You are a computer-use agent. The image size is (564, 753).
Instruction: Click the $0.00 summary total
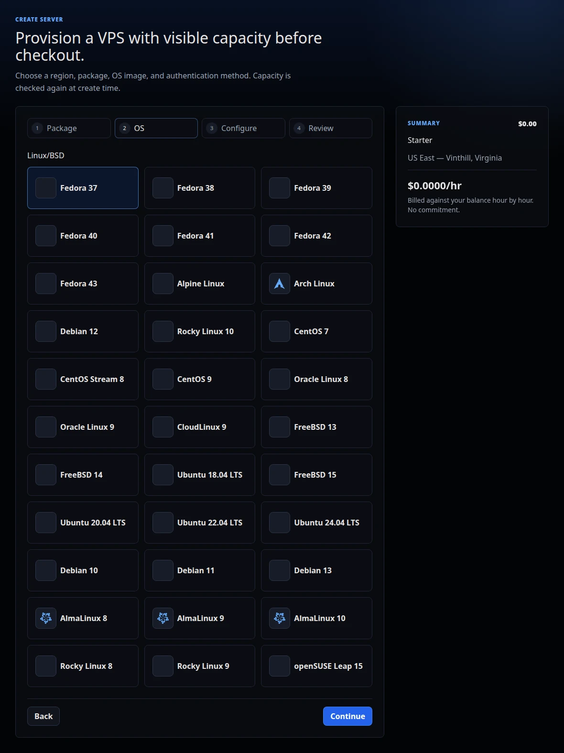(527, 124)
